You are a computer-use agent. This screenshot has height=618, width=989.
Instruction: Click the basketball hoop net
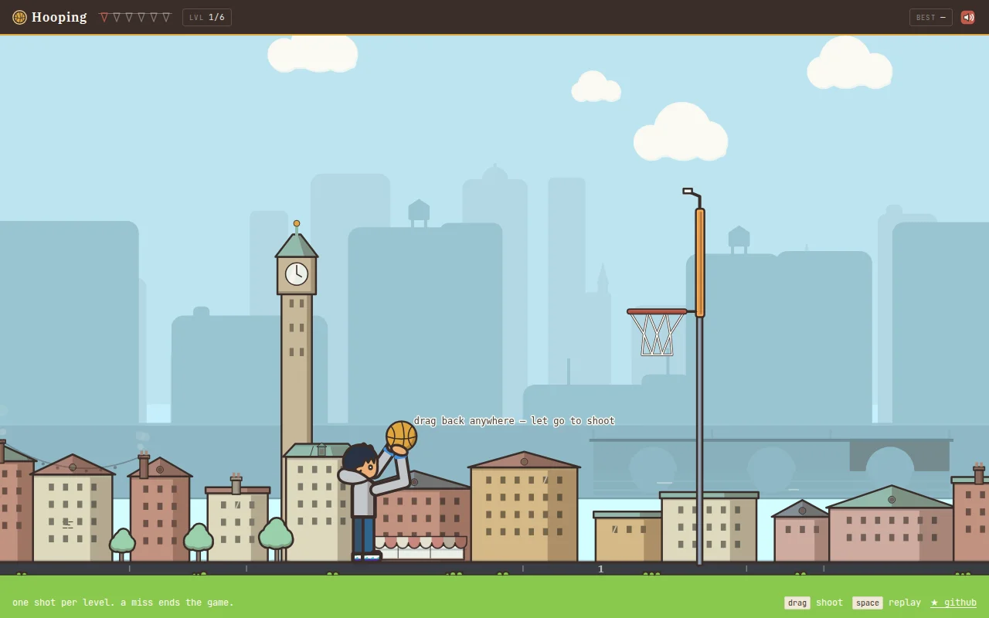pos(657,334)
